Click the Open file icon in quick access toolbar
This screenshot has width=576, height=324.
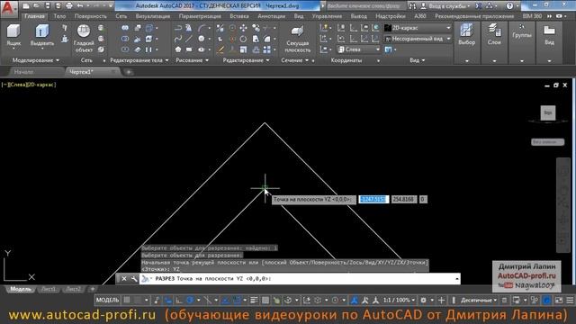point(36,6)
